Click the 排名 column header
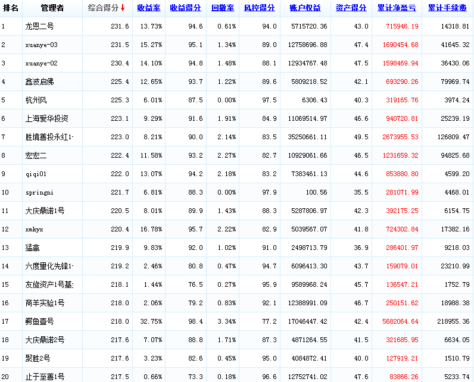The width and height of the screenshot is (474, 382). (11, 8)
